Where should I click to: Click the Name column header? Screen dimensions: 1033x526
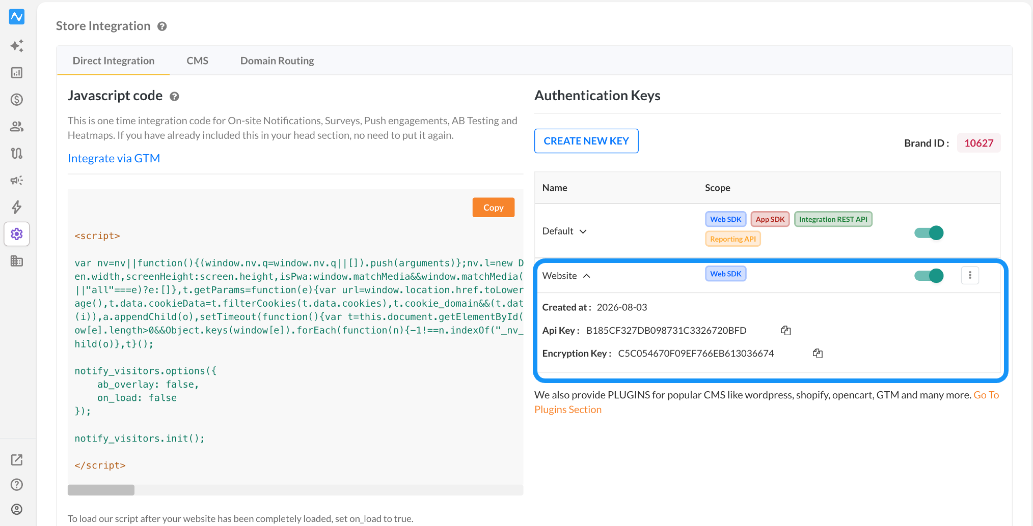pos(555,188)
